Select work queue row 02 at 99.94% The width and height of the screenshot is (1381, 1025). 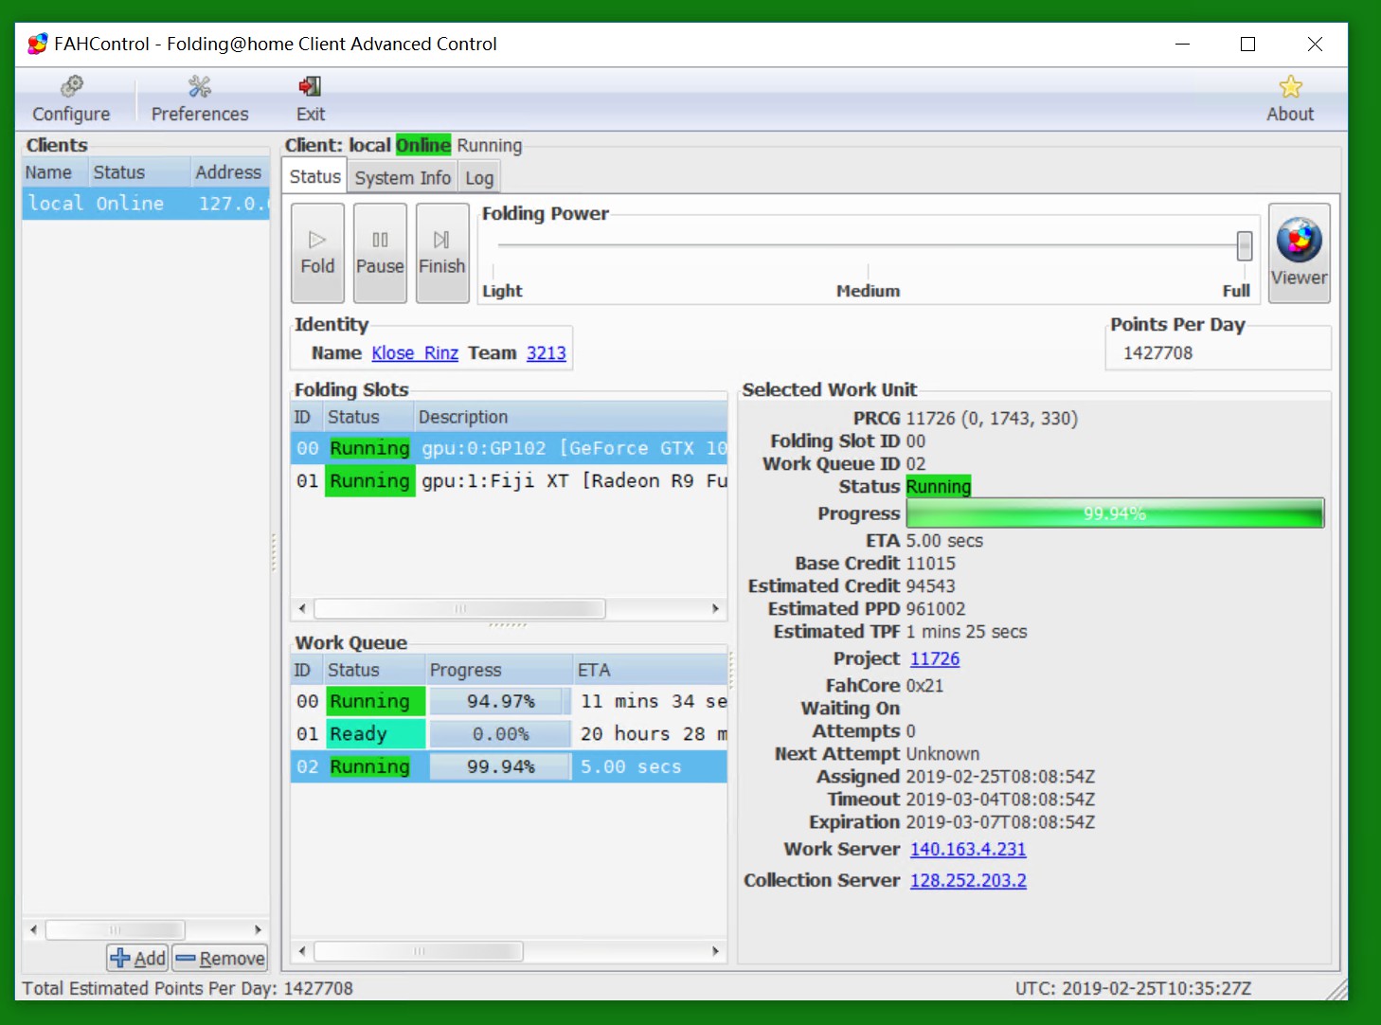tap(509, 766)
